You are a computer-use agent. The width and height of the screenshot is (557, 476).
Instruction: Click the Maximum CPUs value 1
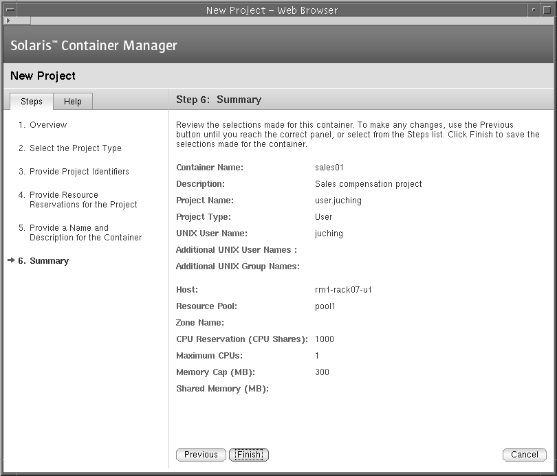(317, 355)
